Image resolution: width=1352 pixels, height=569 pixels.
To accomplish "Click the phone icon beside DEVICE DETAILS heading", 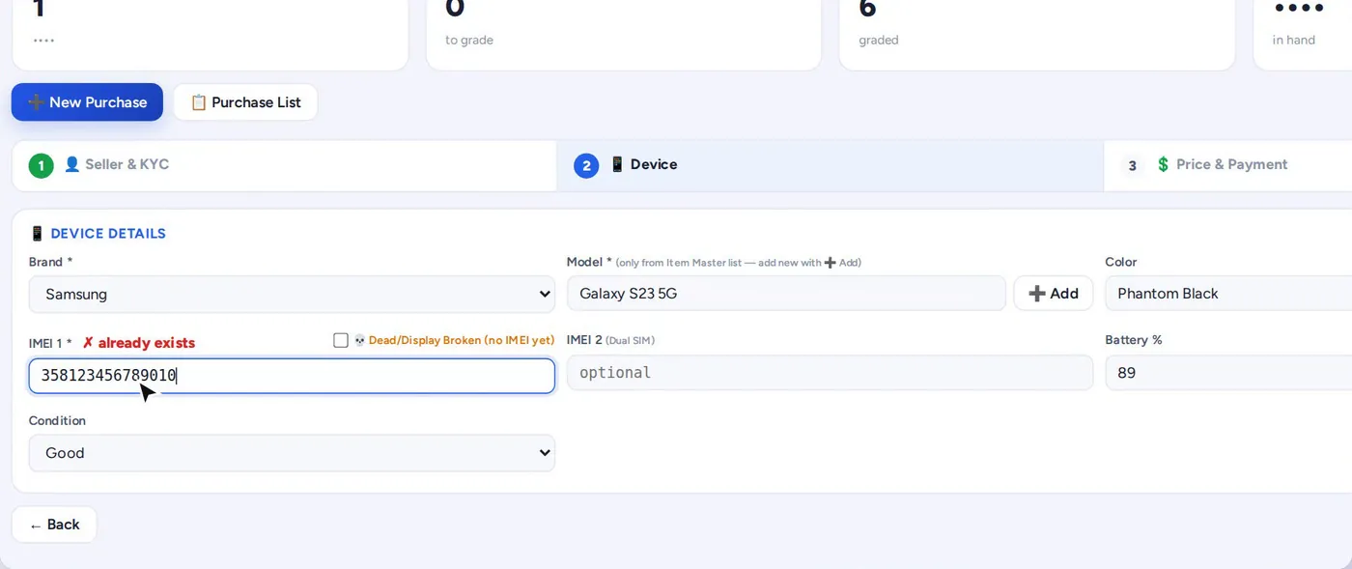I will (x=37, y=234).
